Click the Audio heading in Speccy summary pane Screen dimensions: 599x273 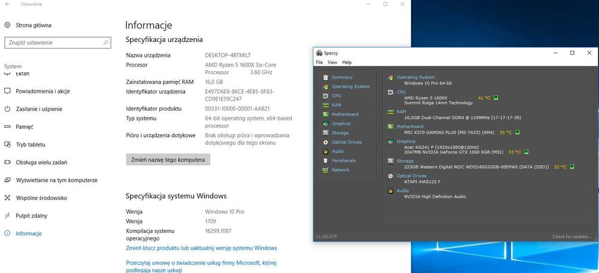pos(403,190)
